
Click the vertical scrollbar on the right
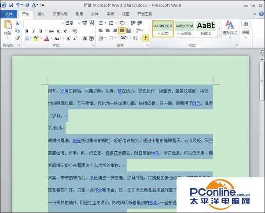262,132
